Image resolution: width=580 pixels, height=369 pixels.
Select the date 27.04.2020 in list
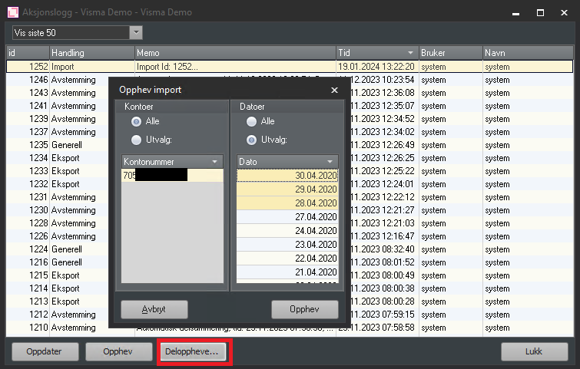287,216
